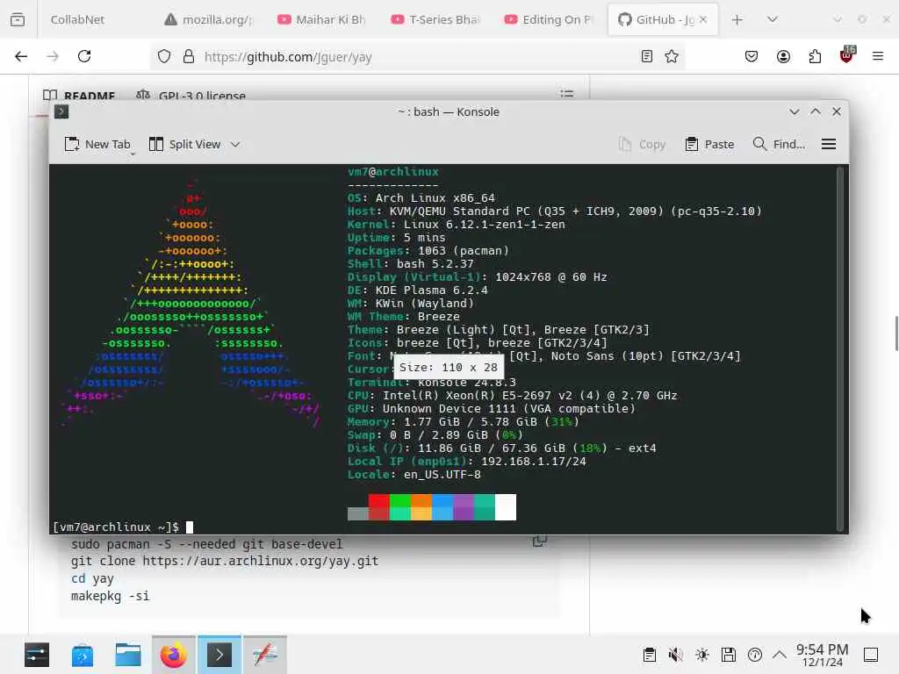The height and width of the screenshot is (674, 899).
Task: Click git clone yay.git line
Action: (225, 561)
